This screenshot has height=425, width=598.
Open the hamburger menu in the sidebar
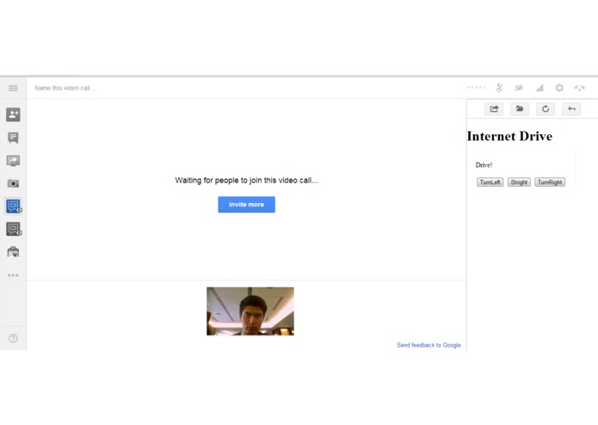(13, 88)
